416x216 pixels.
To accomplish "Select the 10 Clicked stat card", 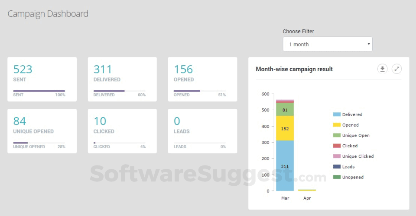I will point(122,131).
